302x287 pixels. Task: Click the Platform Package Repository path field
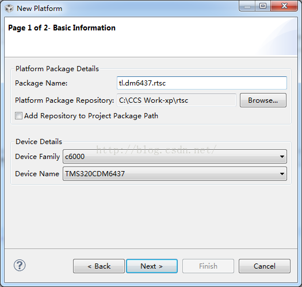[177, 100]
